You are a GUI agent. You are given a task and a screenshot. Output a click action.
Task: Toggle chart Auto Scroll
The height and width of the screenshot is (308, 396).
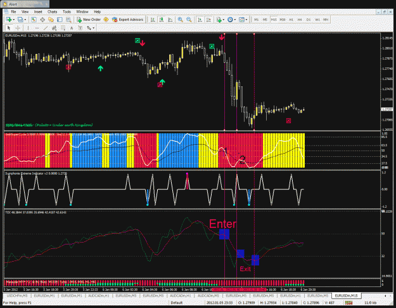point(200,20)
